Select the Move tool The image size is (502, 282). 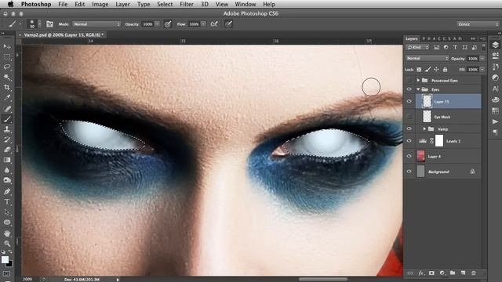7,47
